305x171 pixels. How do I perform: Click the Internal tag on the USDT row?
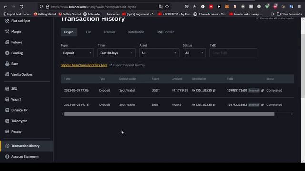pos(254,91)
